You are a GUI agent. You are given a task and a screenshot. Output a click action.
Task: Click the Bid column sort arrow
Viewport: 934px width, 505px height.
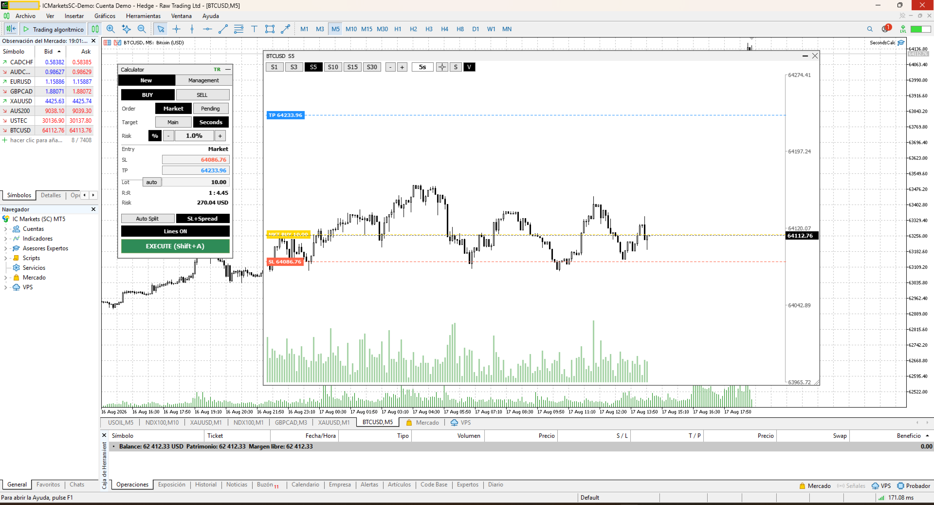(x=59, y=52)
